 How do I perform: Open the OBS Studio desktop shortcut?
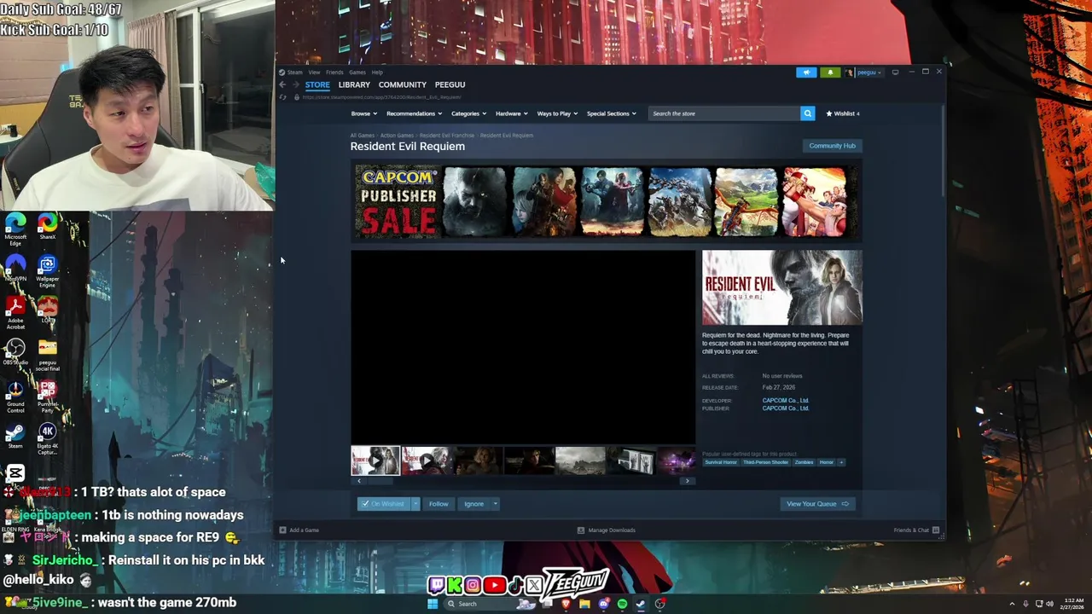[x=15, y=351]
